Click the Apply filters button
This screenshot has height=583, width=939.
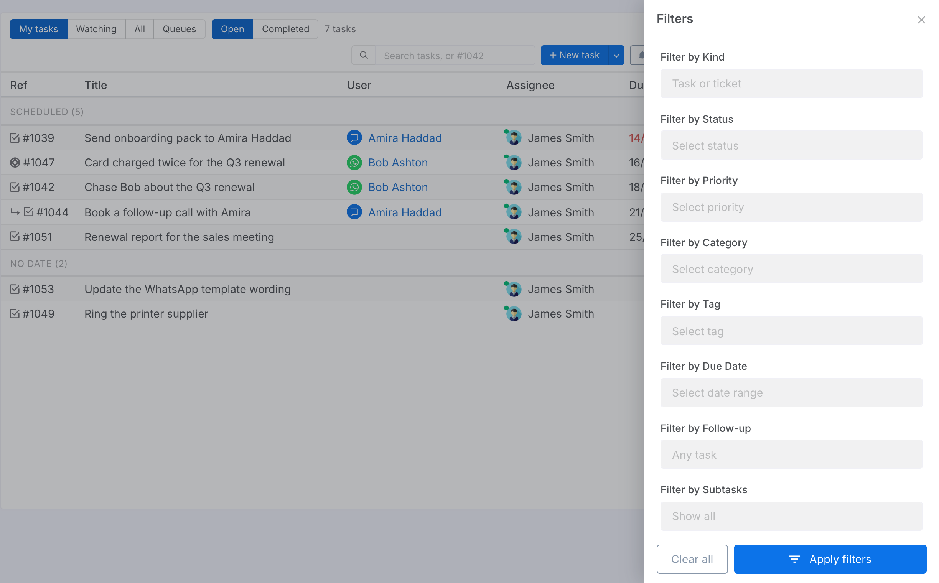(830, 559)
